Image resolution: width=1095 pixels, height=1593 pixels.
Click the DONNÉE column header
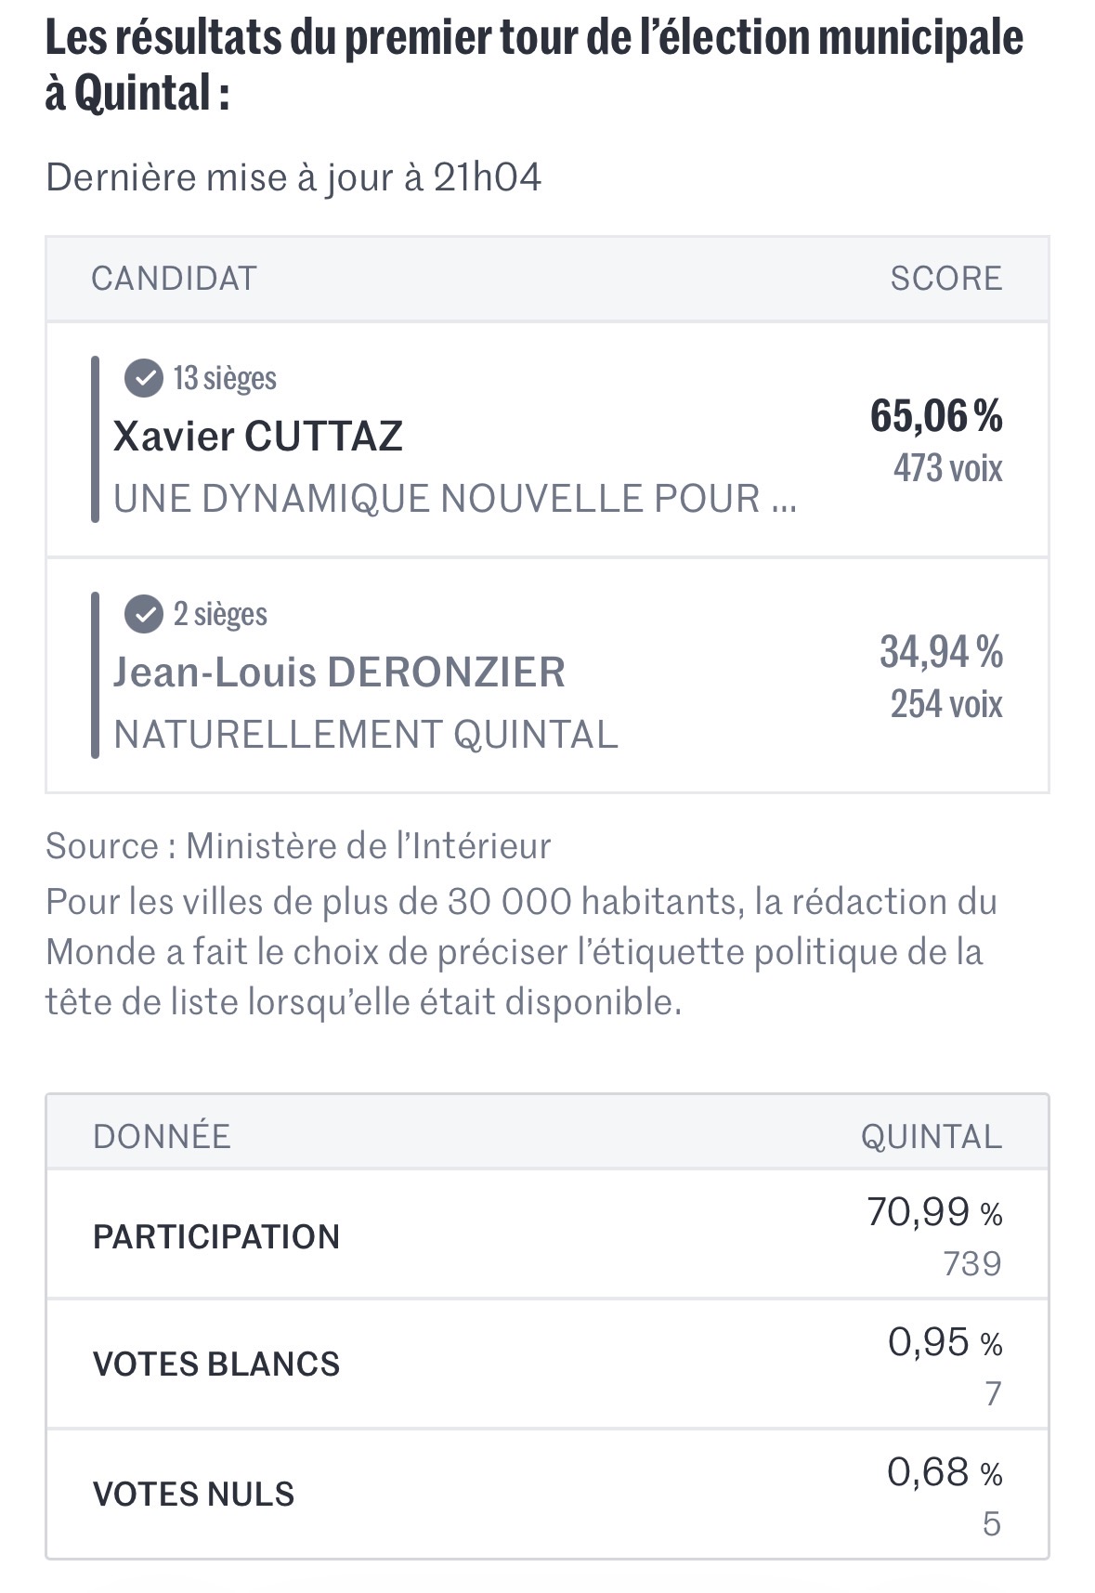pyautogui.click(x=162, y=1136)
